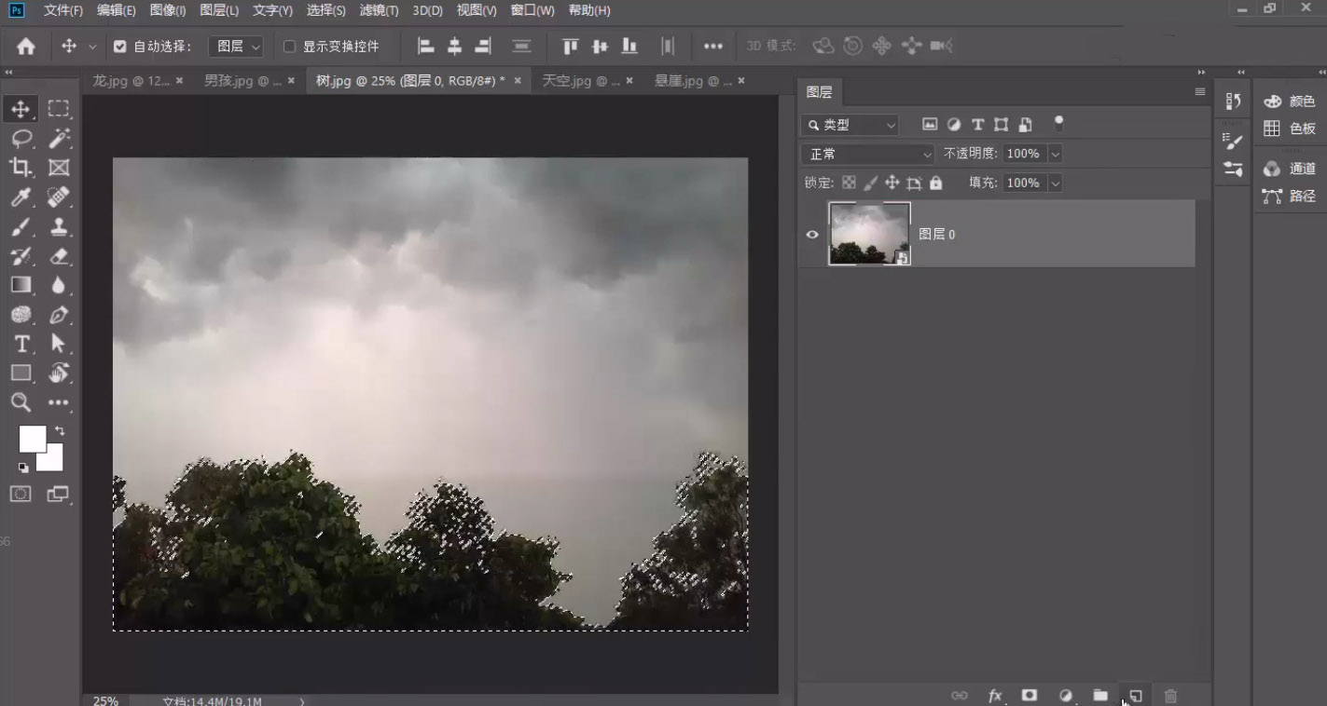
Task: Select the History Brush tool
Action: [x=21, y=255]
